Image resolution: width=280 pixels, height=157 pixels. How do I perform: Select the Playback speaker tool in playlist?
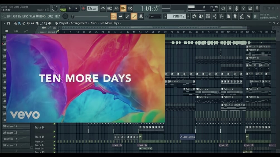coord(50,23)
